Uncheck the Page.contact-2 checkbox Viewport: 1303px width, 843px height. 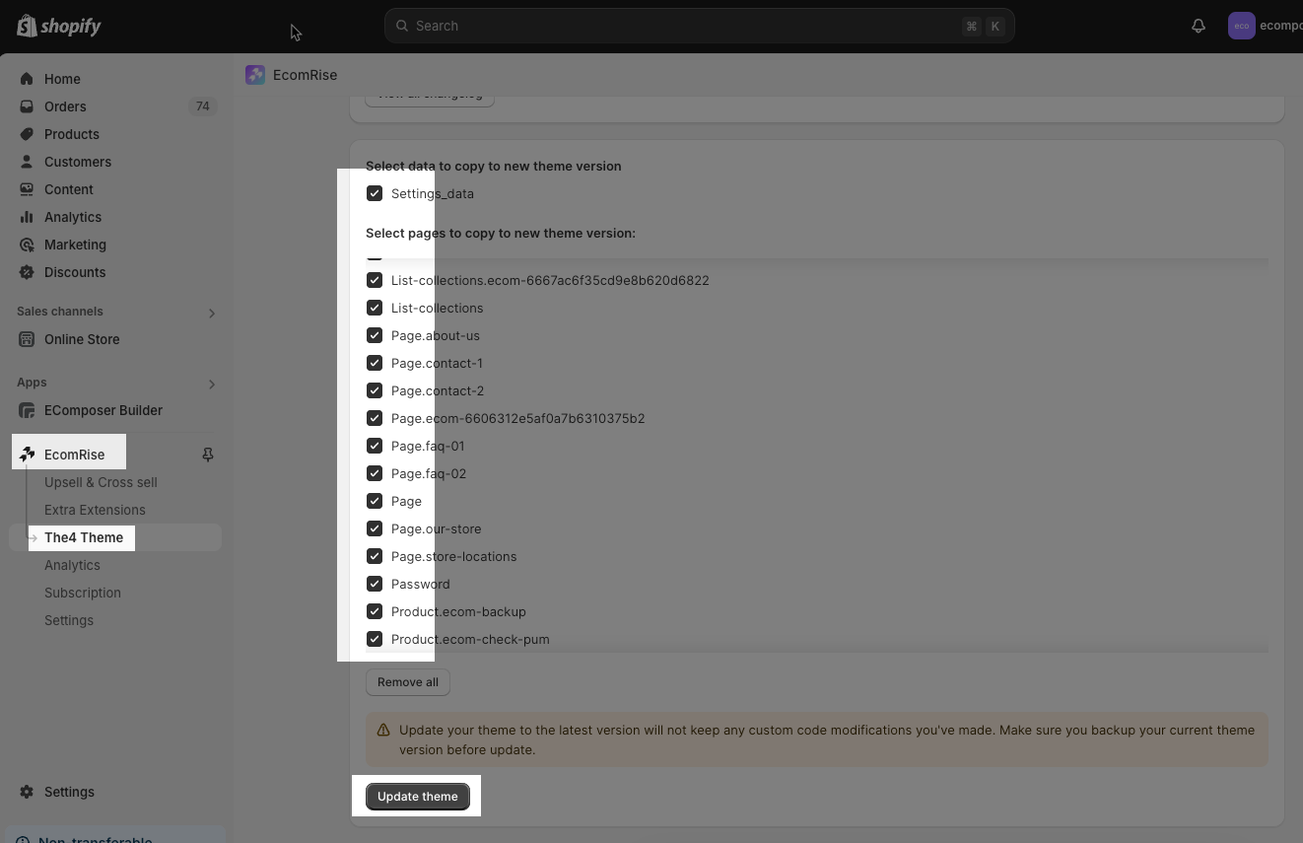click(x=375, y=390)
